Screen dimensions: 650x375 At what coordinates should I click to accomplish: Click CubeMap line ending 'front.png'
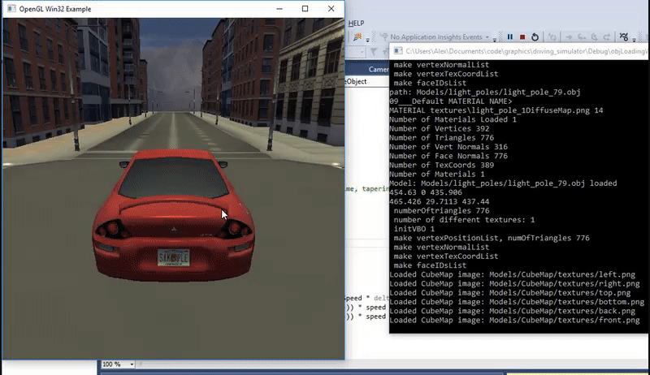[x=514, y=320]
